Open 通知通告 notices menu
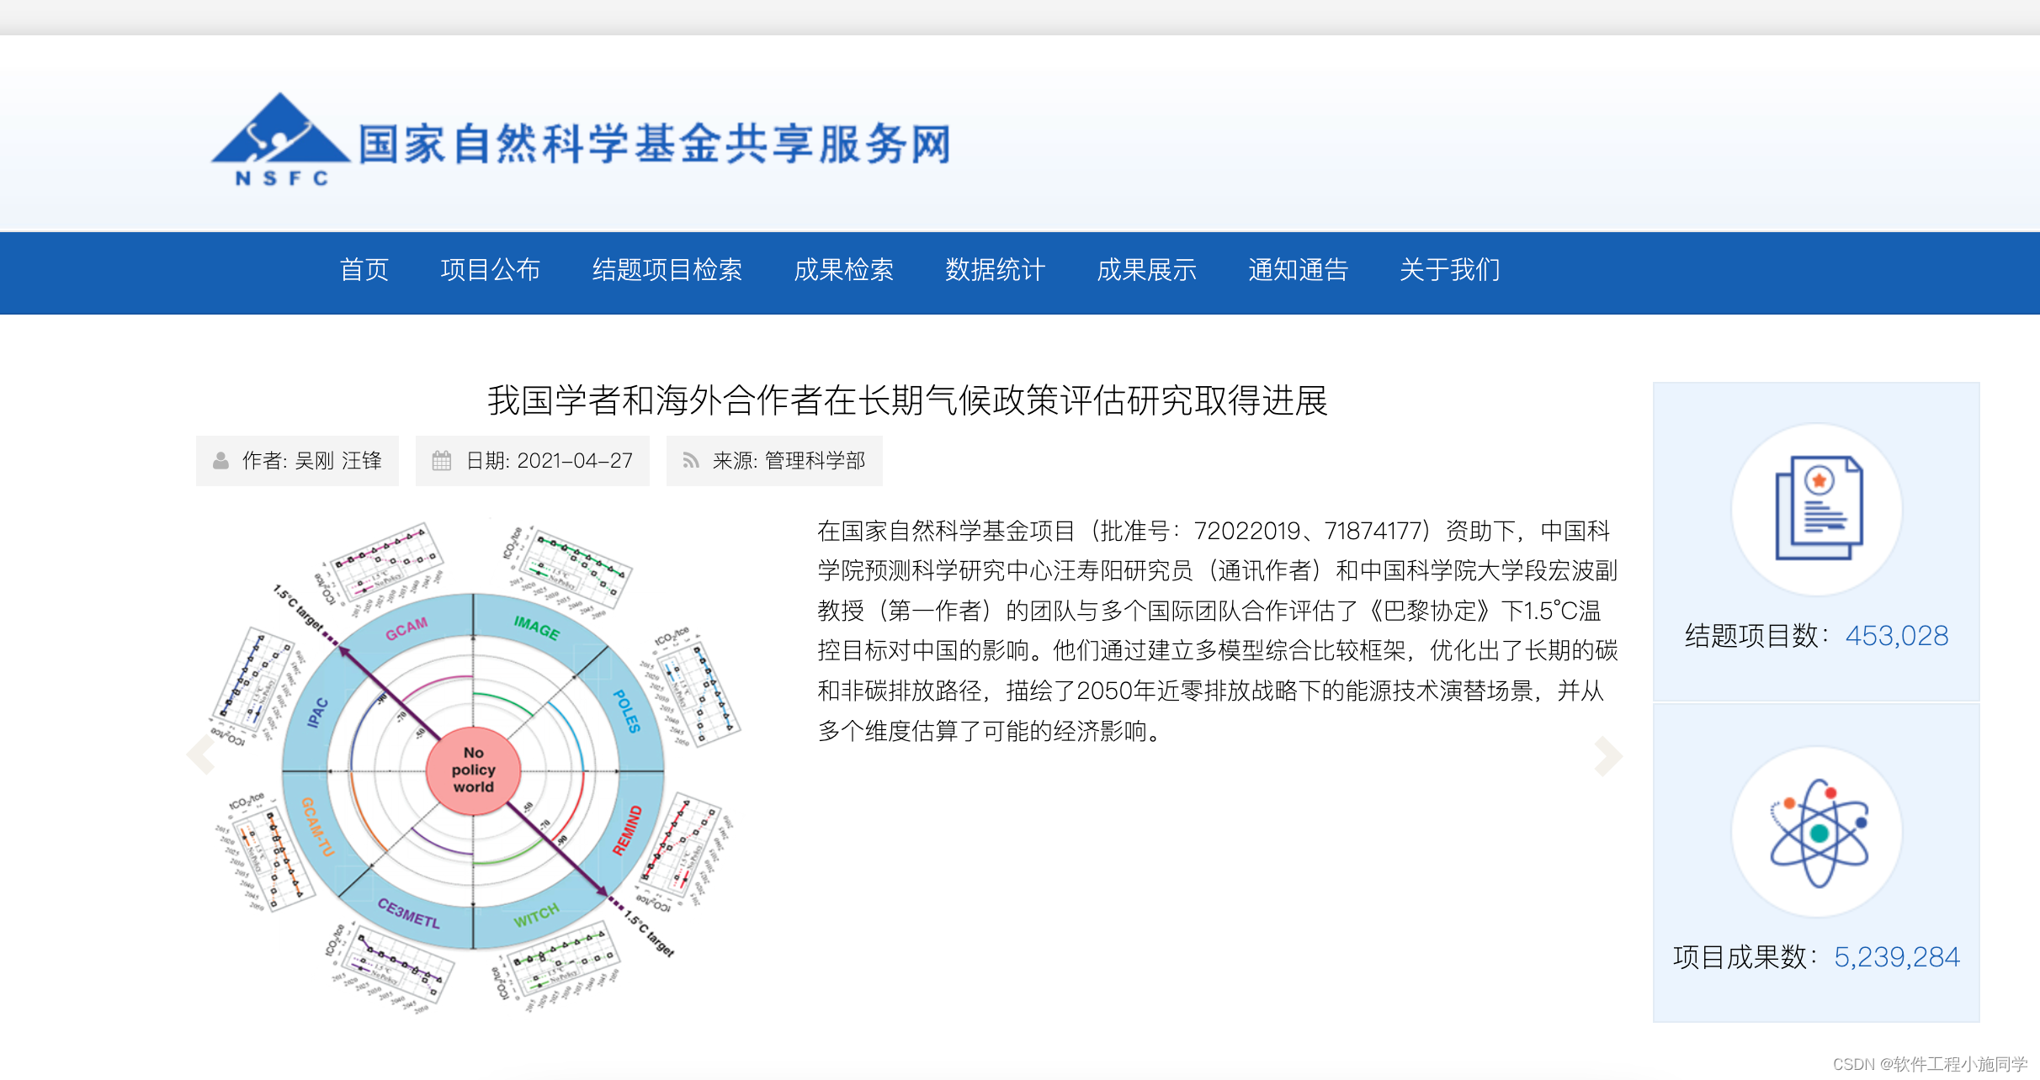Viewport: 2040px width, 1080px height. coord(1298,270)
